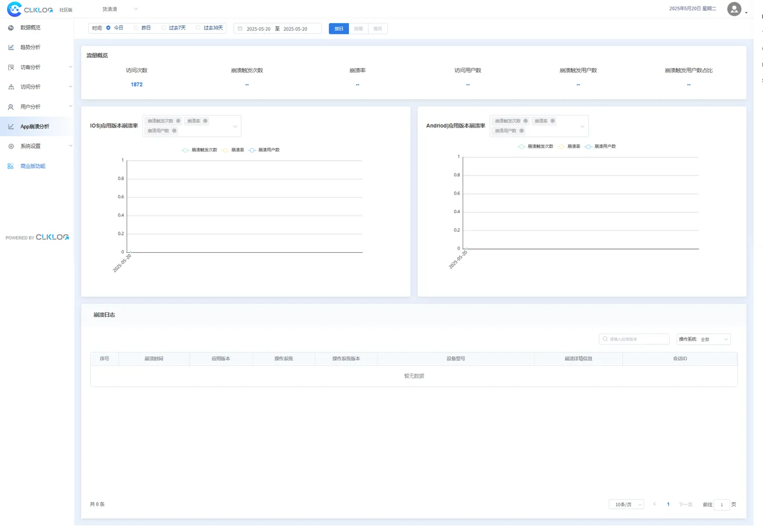Click the 数据概览 sidebar icon
The image size is (763, 529).
[x=11, y=28]
